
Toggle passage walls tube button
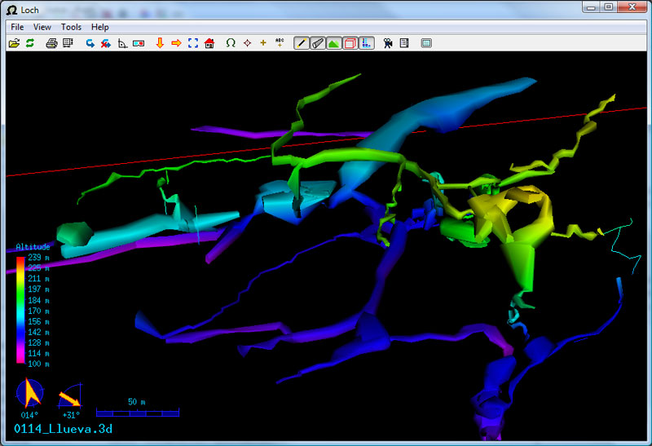click(x=318, y=43)
